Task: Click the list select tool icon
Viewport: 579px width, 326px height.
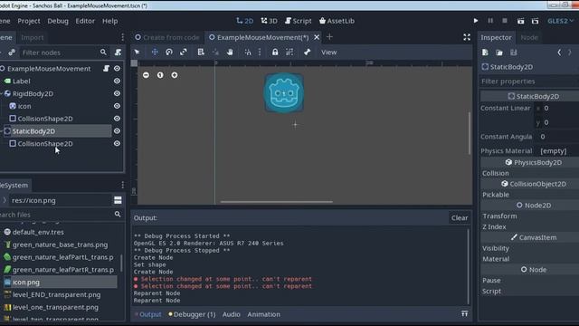Action: tap(201, 53)
